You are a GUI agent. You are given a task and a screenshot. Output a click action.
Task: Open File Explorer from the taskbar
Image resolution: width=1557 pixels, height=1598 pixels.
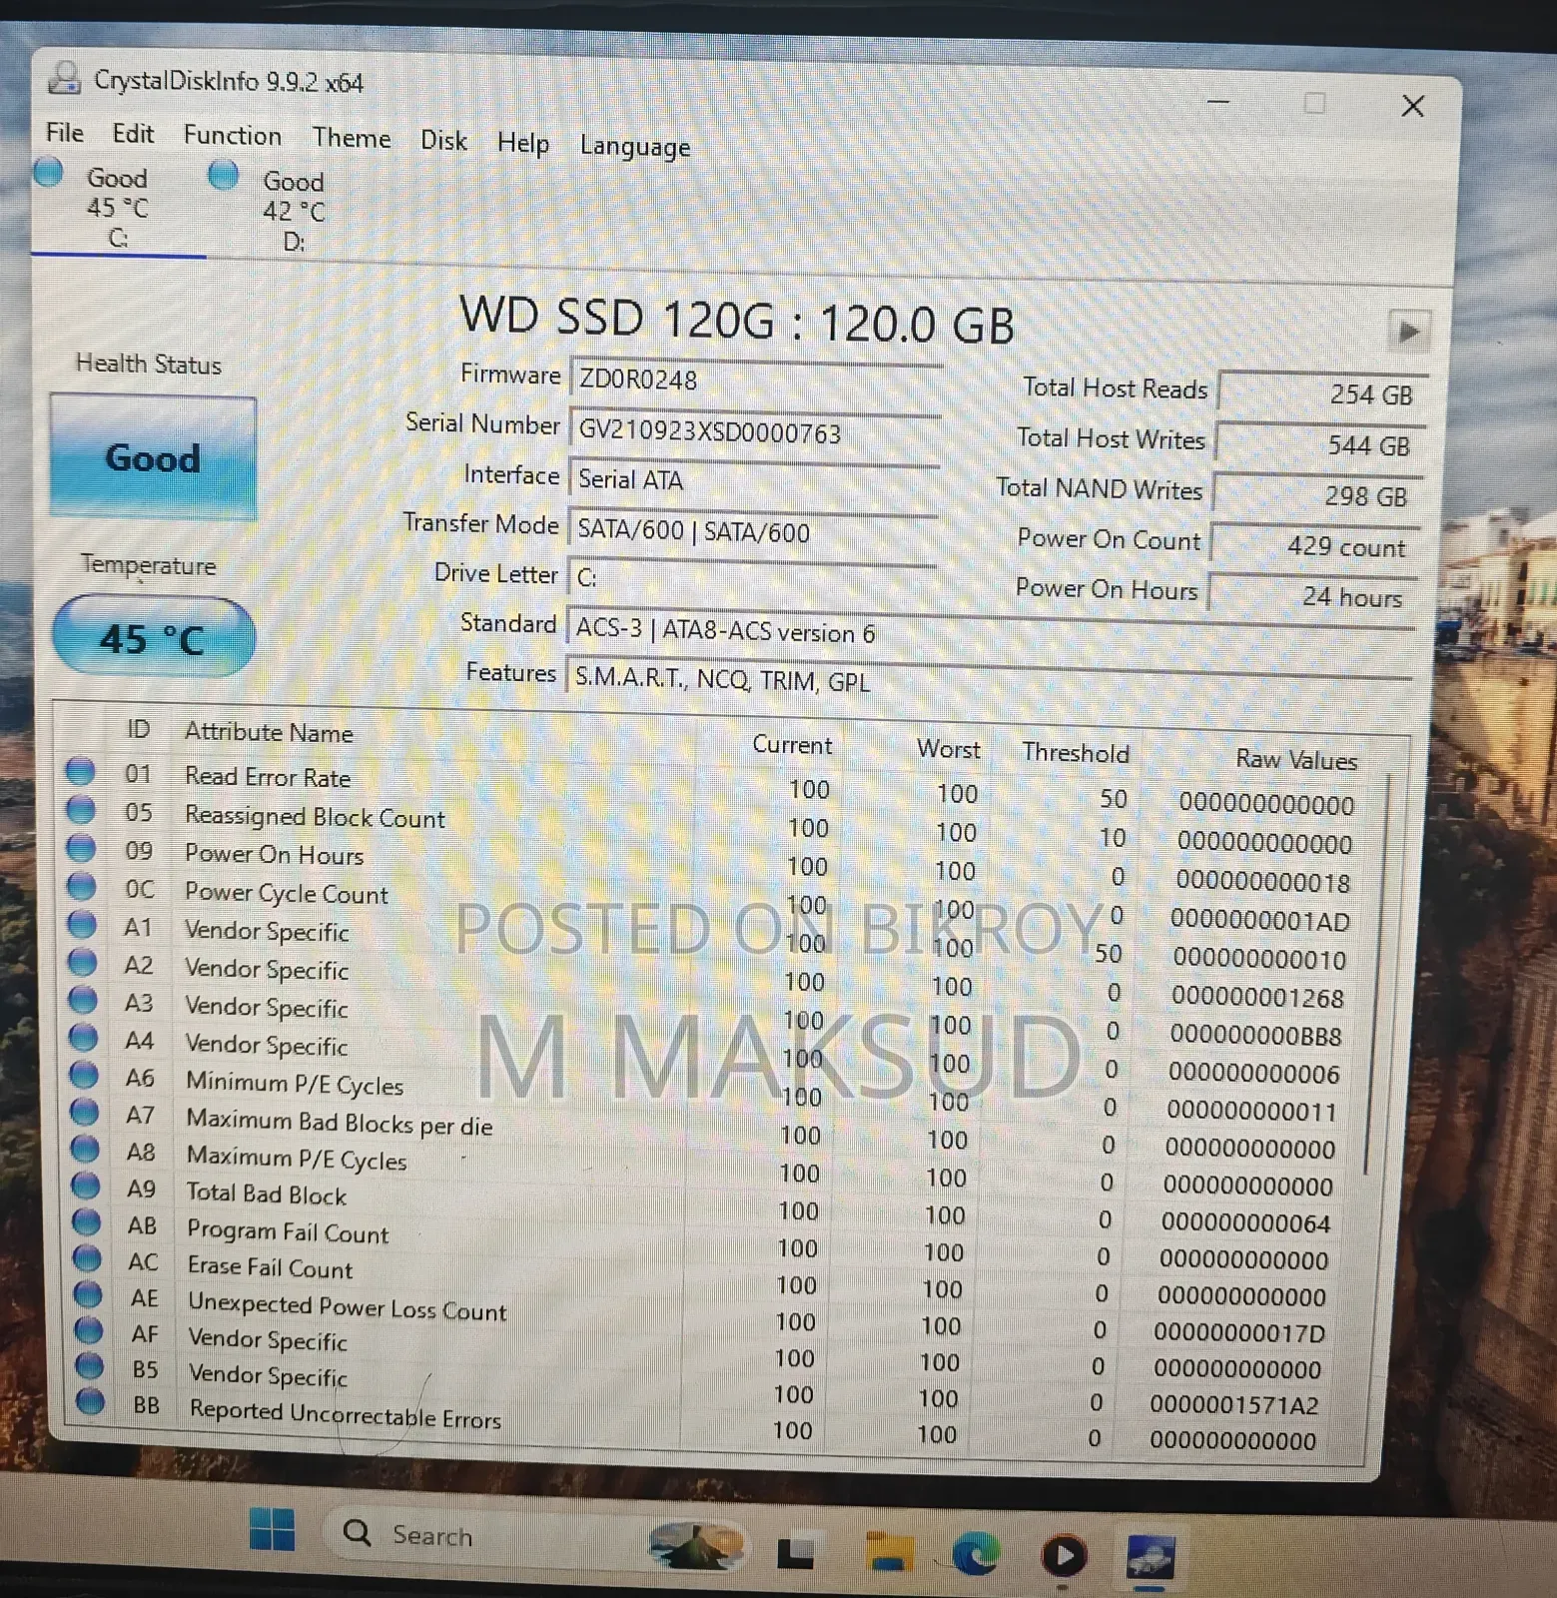coord(888,1551)
